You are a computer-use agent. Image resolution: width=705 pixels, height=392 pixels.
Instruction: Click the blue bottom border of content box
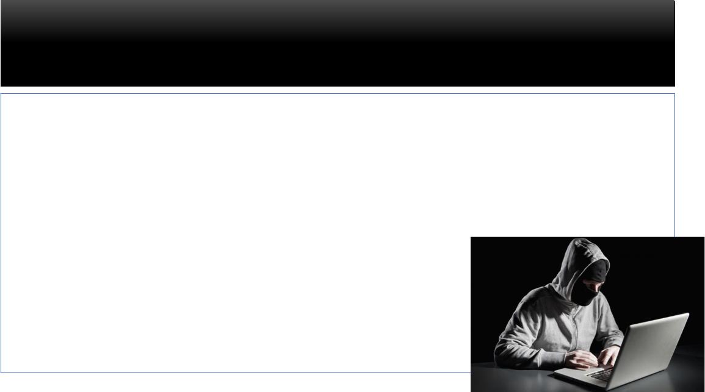click(x=236, y=372)
